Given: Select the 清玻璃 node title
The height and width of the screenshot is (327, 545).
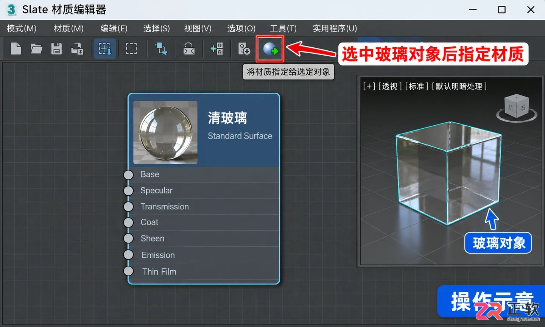Looking at the screenshot, I should tap(227, 118).
